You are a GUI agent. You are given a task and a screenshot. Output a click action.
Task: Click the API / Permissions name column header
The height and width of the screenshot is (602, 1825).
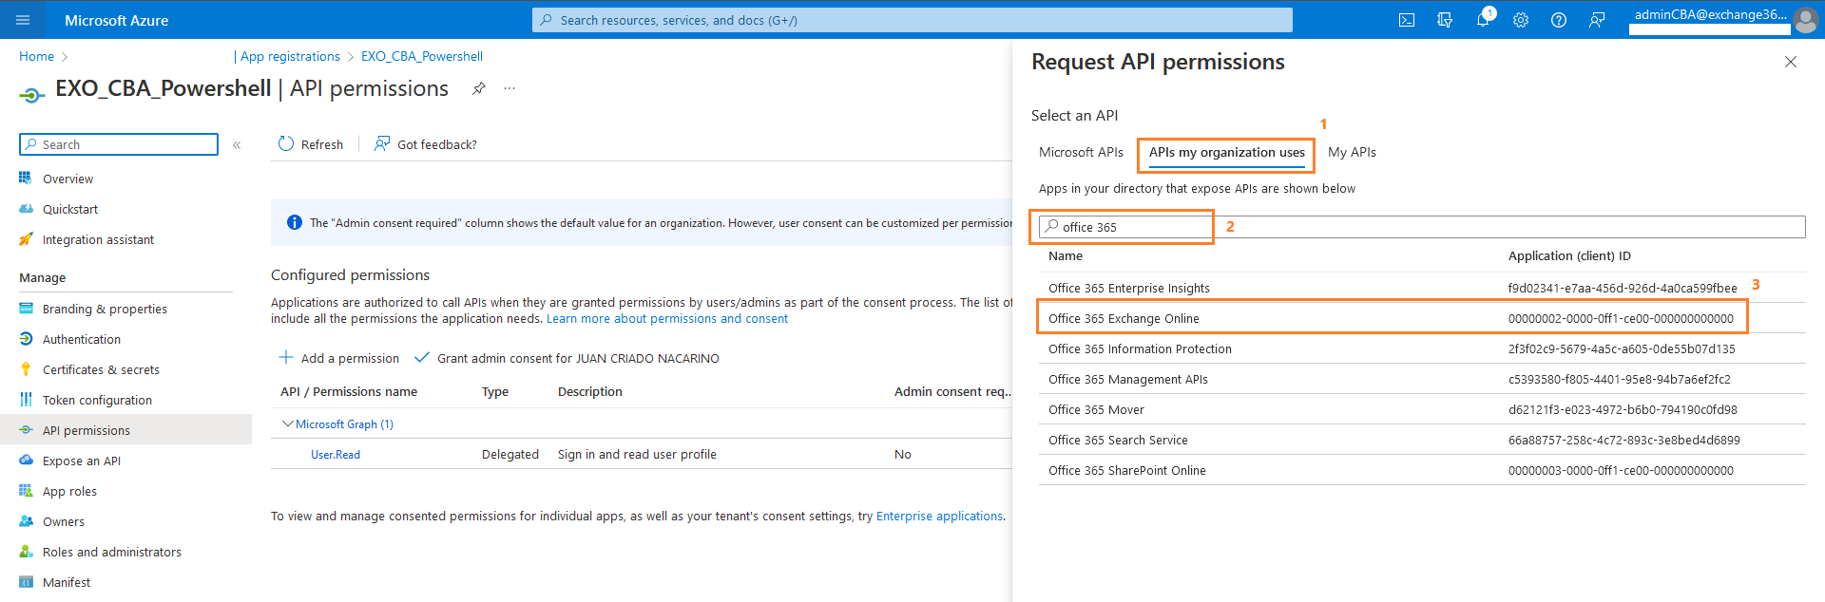point(349,392)
